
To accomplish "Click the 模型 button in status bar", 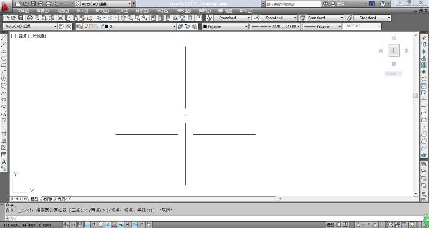I will [x=330, y=225].
